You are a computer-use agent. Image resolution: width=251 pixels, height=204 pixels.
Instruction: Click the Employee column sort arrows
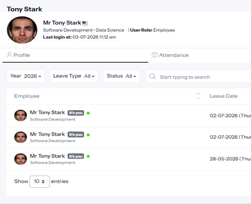(199, 96)
